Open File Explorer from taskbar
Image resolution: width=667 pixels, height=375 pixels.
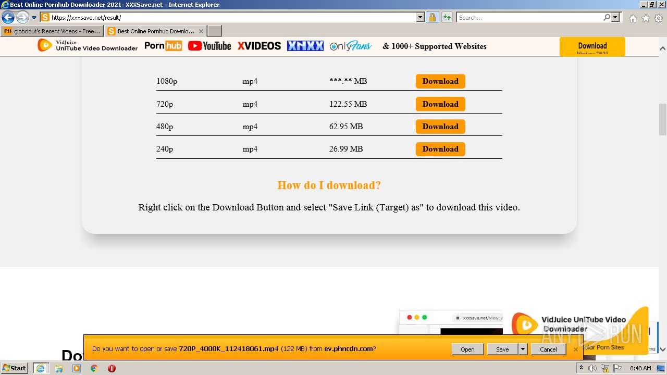click(x=59, y=368)
